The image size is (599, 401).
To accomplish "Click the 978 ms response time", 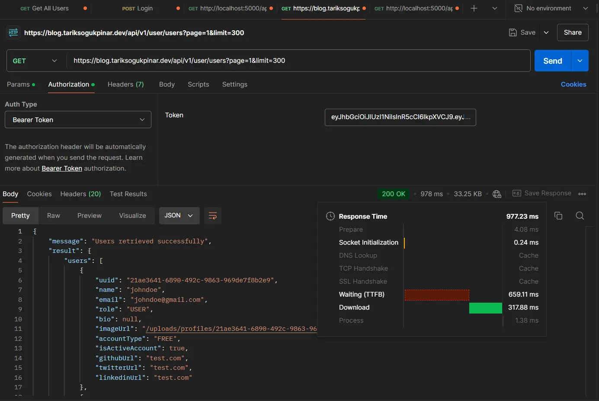I will point(432,194).
